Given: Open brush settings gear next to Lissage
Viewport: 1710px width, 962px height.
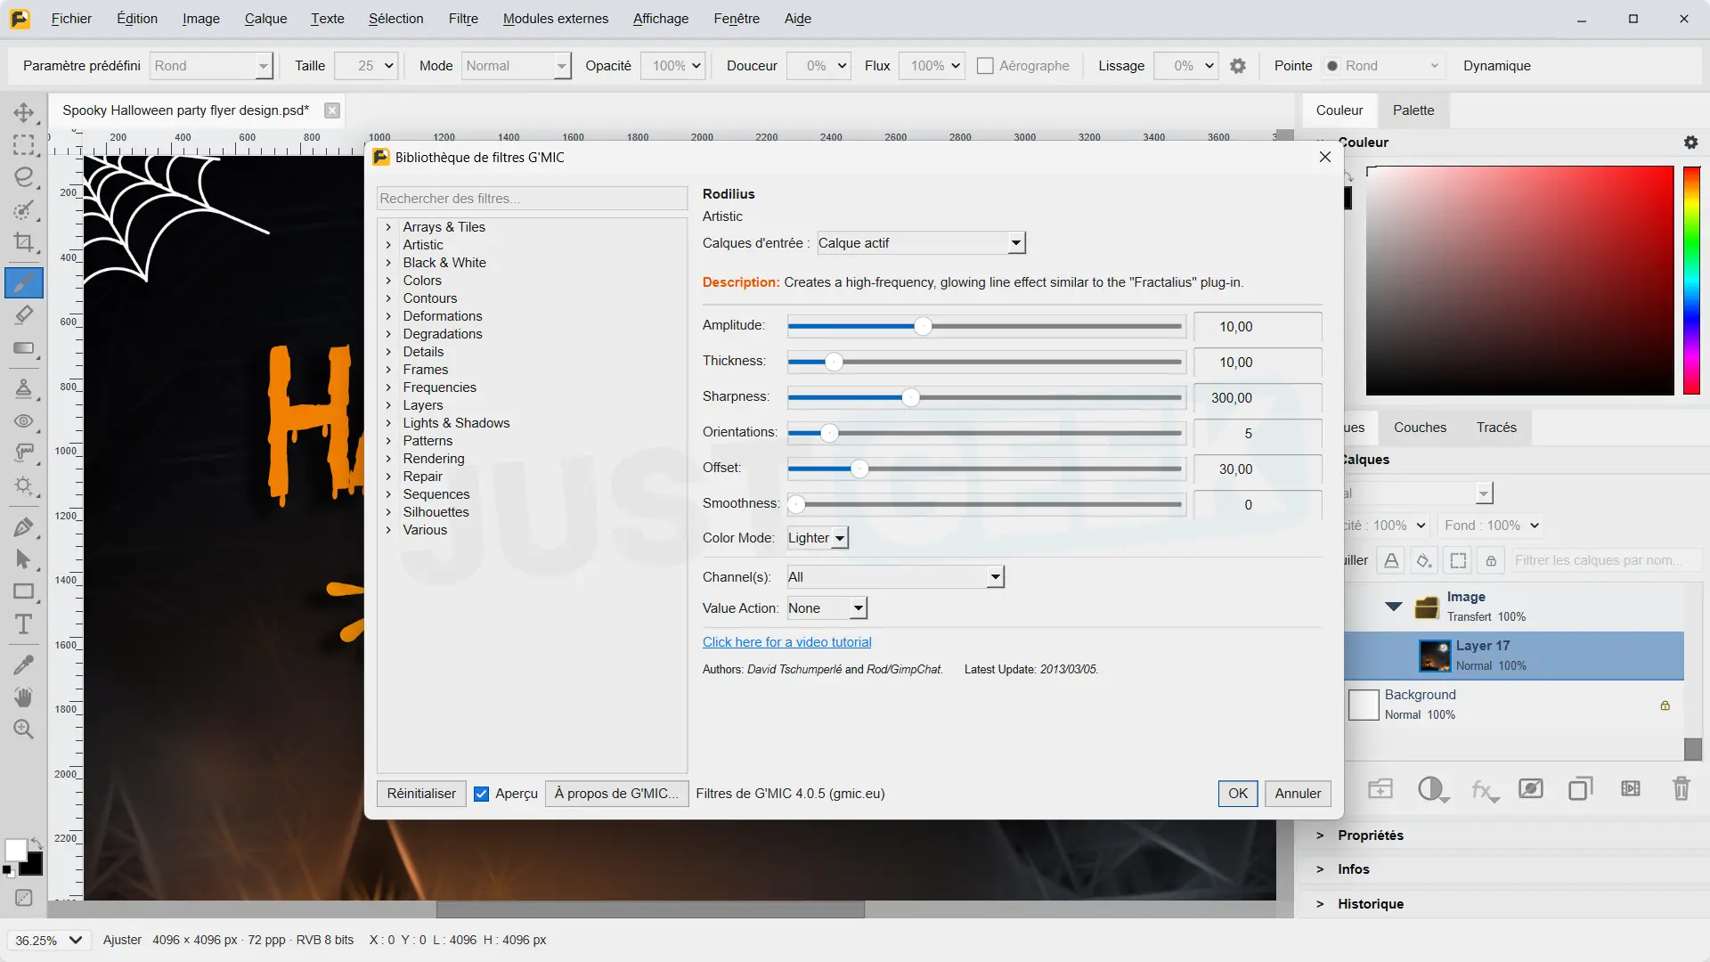Looking at the screenshot, I should coord(1238,66).
